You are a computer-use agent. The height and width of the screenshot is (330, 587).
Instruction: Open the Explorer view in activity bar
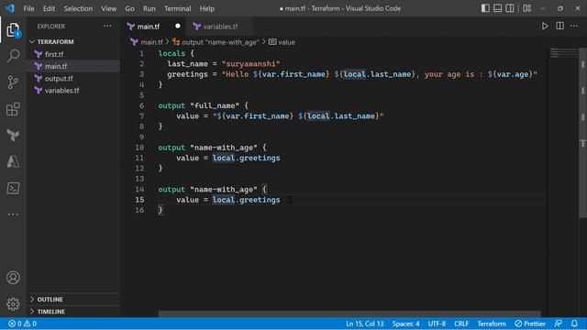[13, 30]
